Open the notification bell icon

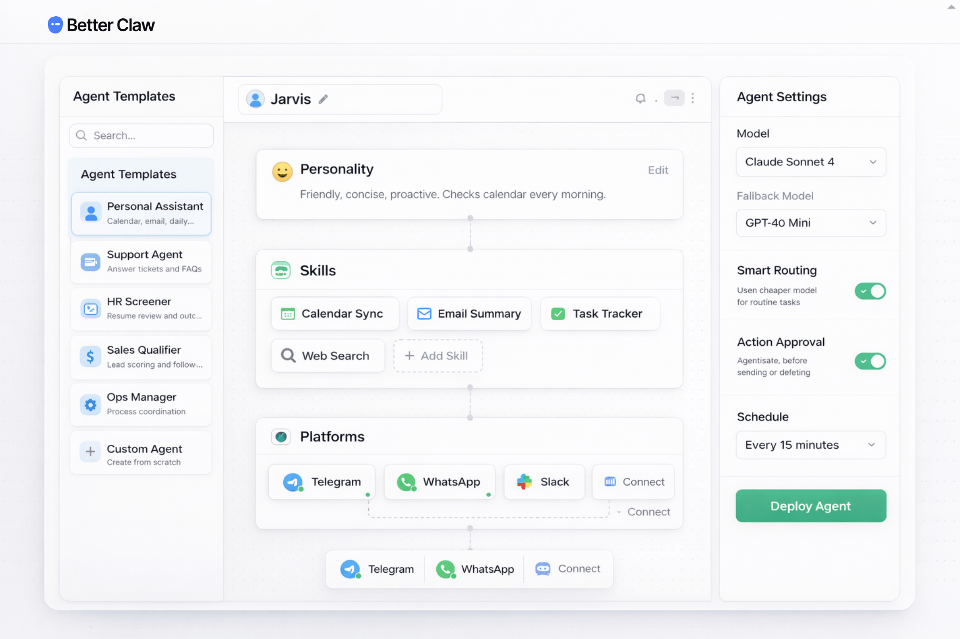tap(641, 98)
